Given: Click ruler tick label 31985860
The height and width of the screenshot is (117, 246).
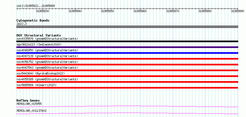Looking at the screenshot, I should coord(140,11).
